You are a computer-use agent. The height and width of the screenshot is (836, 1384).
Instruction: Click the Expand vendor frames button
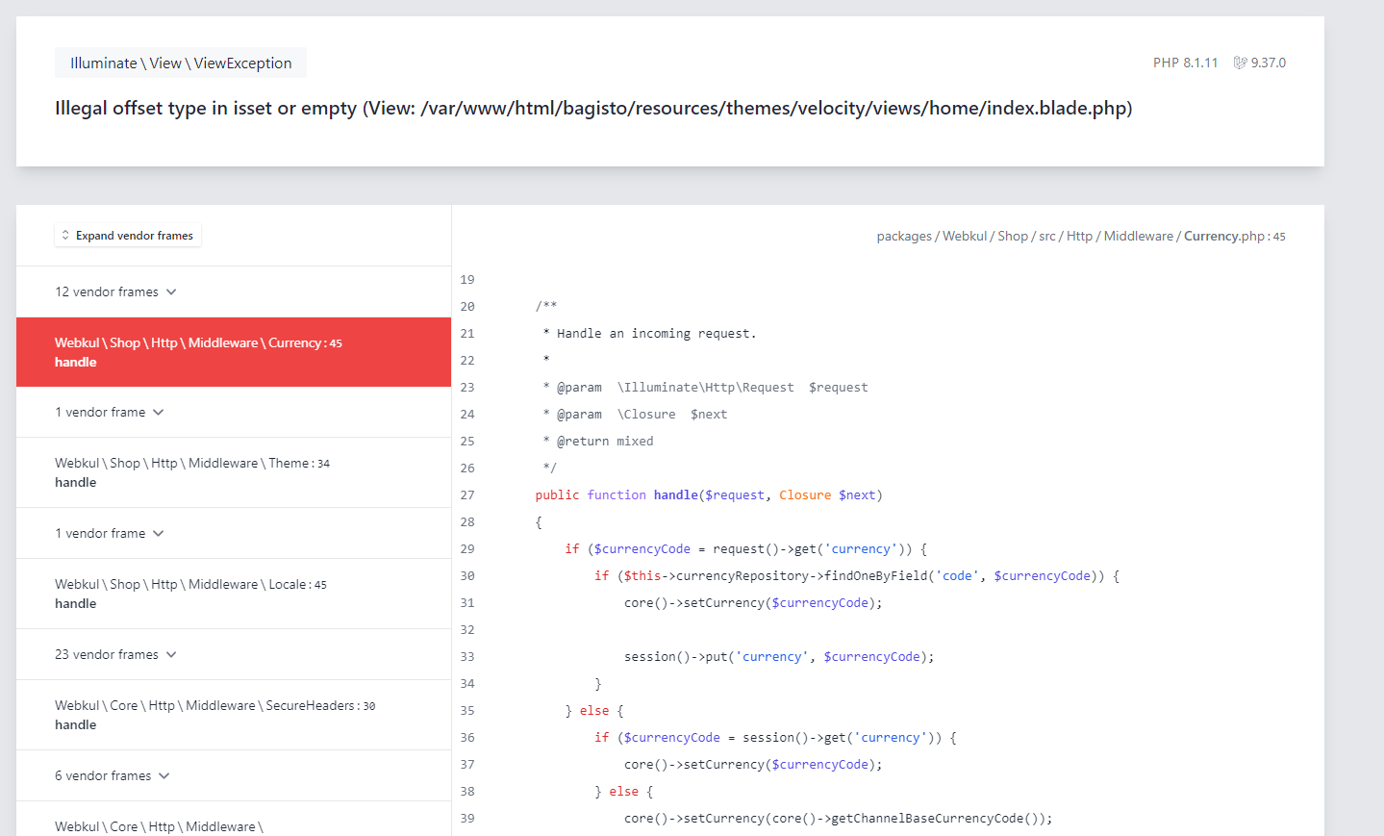[128, 236]
